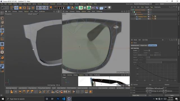Click the MoGraph Cloner icon
This screenshot has height=101, width=180.
(x=89, y=8)
